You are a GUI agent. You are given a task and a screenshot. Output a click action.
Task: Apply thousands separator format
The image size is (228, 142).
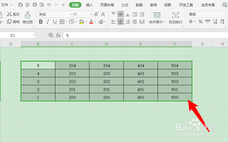tap(208, 22)
